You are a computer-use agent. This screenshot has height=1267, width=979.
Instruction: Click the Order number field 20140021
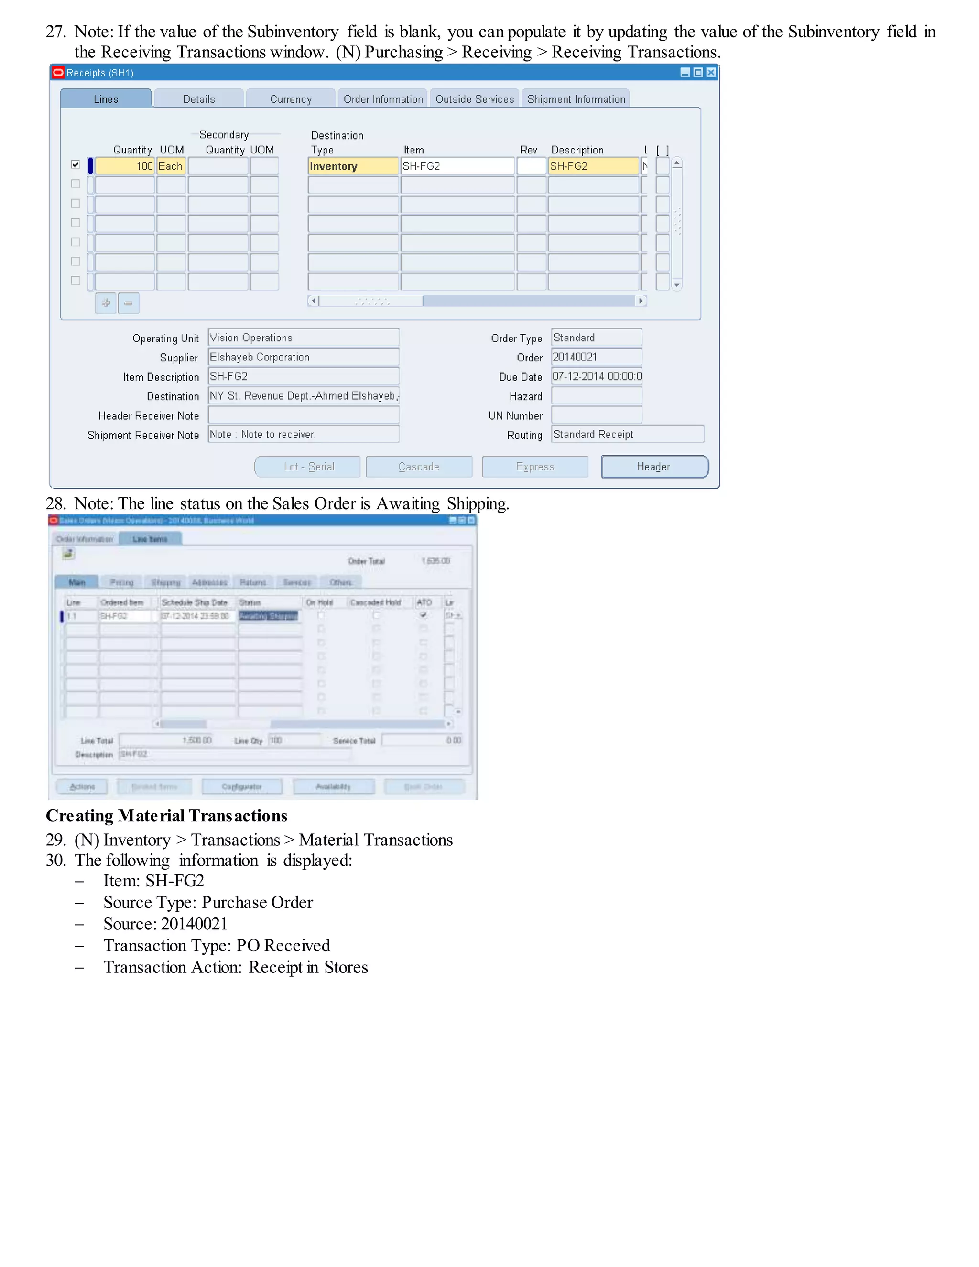click(x=597, y=357)
